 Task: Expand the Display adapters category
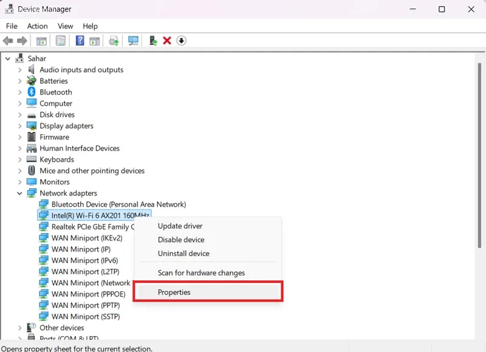coord(19,126)
